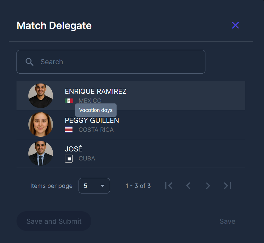Click the Costa Rica flag icon
This screenshot has width=264, height=243.
point(69,130)
